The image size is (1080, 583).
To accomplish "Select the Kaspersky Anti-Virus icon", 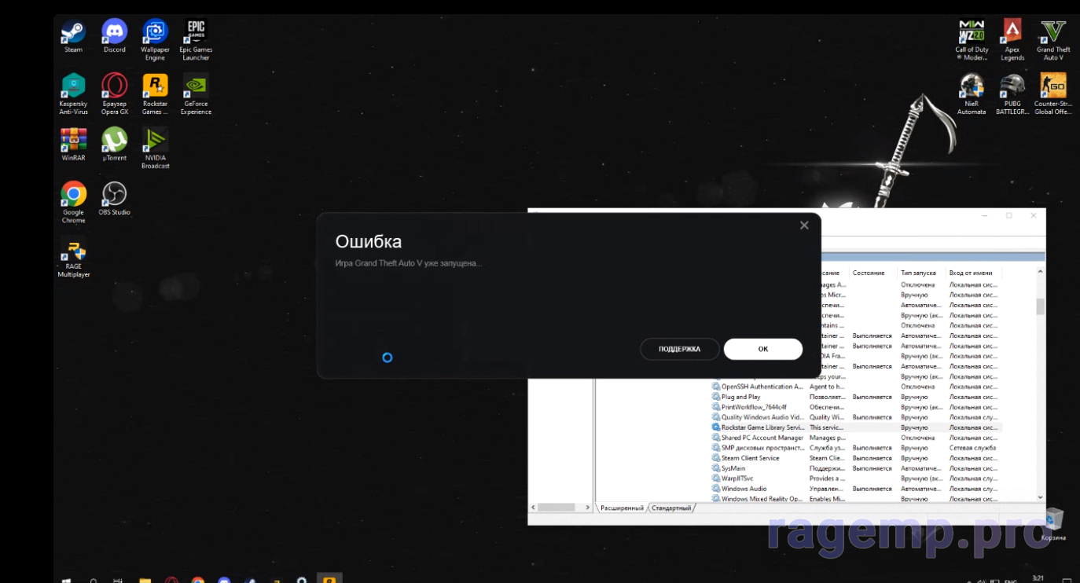I will point(73,86).
